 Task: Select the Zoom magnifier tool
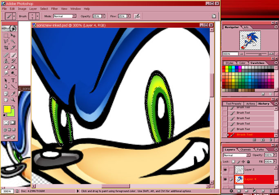coord(13,100)
